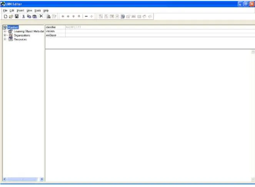The height and width of the screenshot is (187, 255).
Task: Open a file using the folder icon
Action: (11, 16)
